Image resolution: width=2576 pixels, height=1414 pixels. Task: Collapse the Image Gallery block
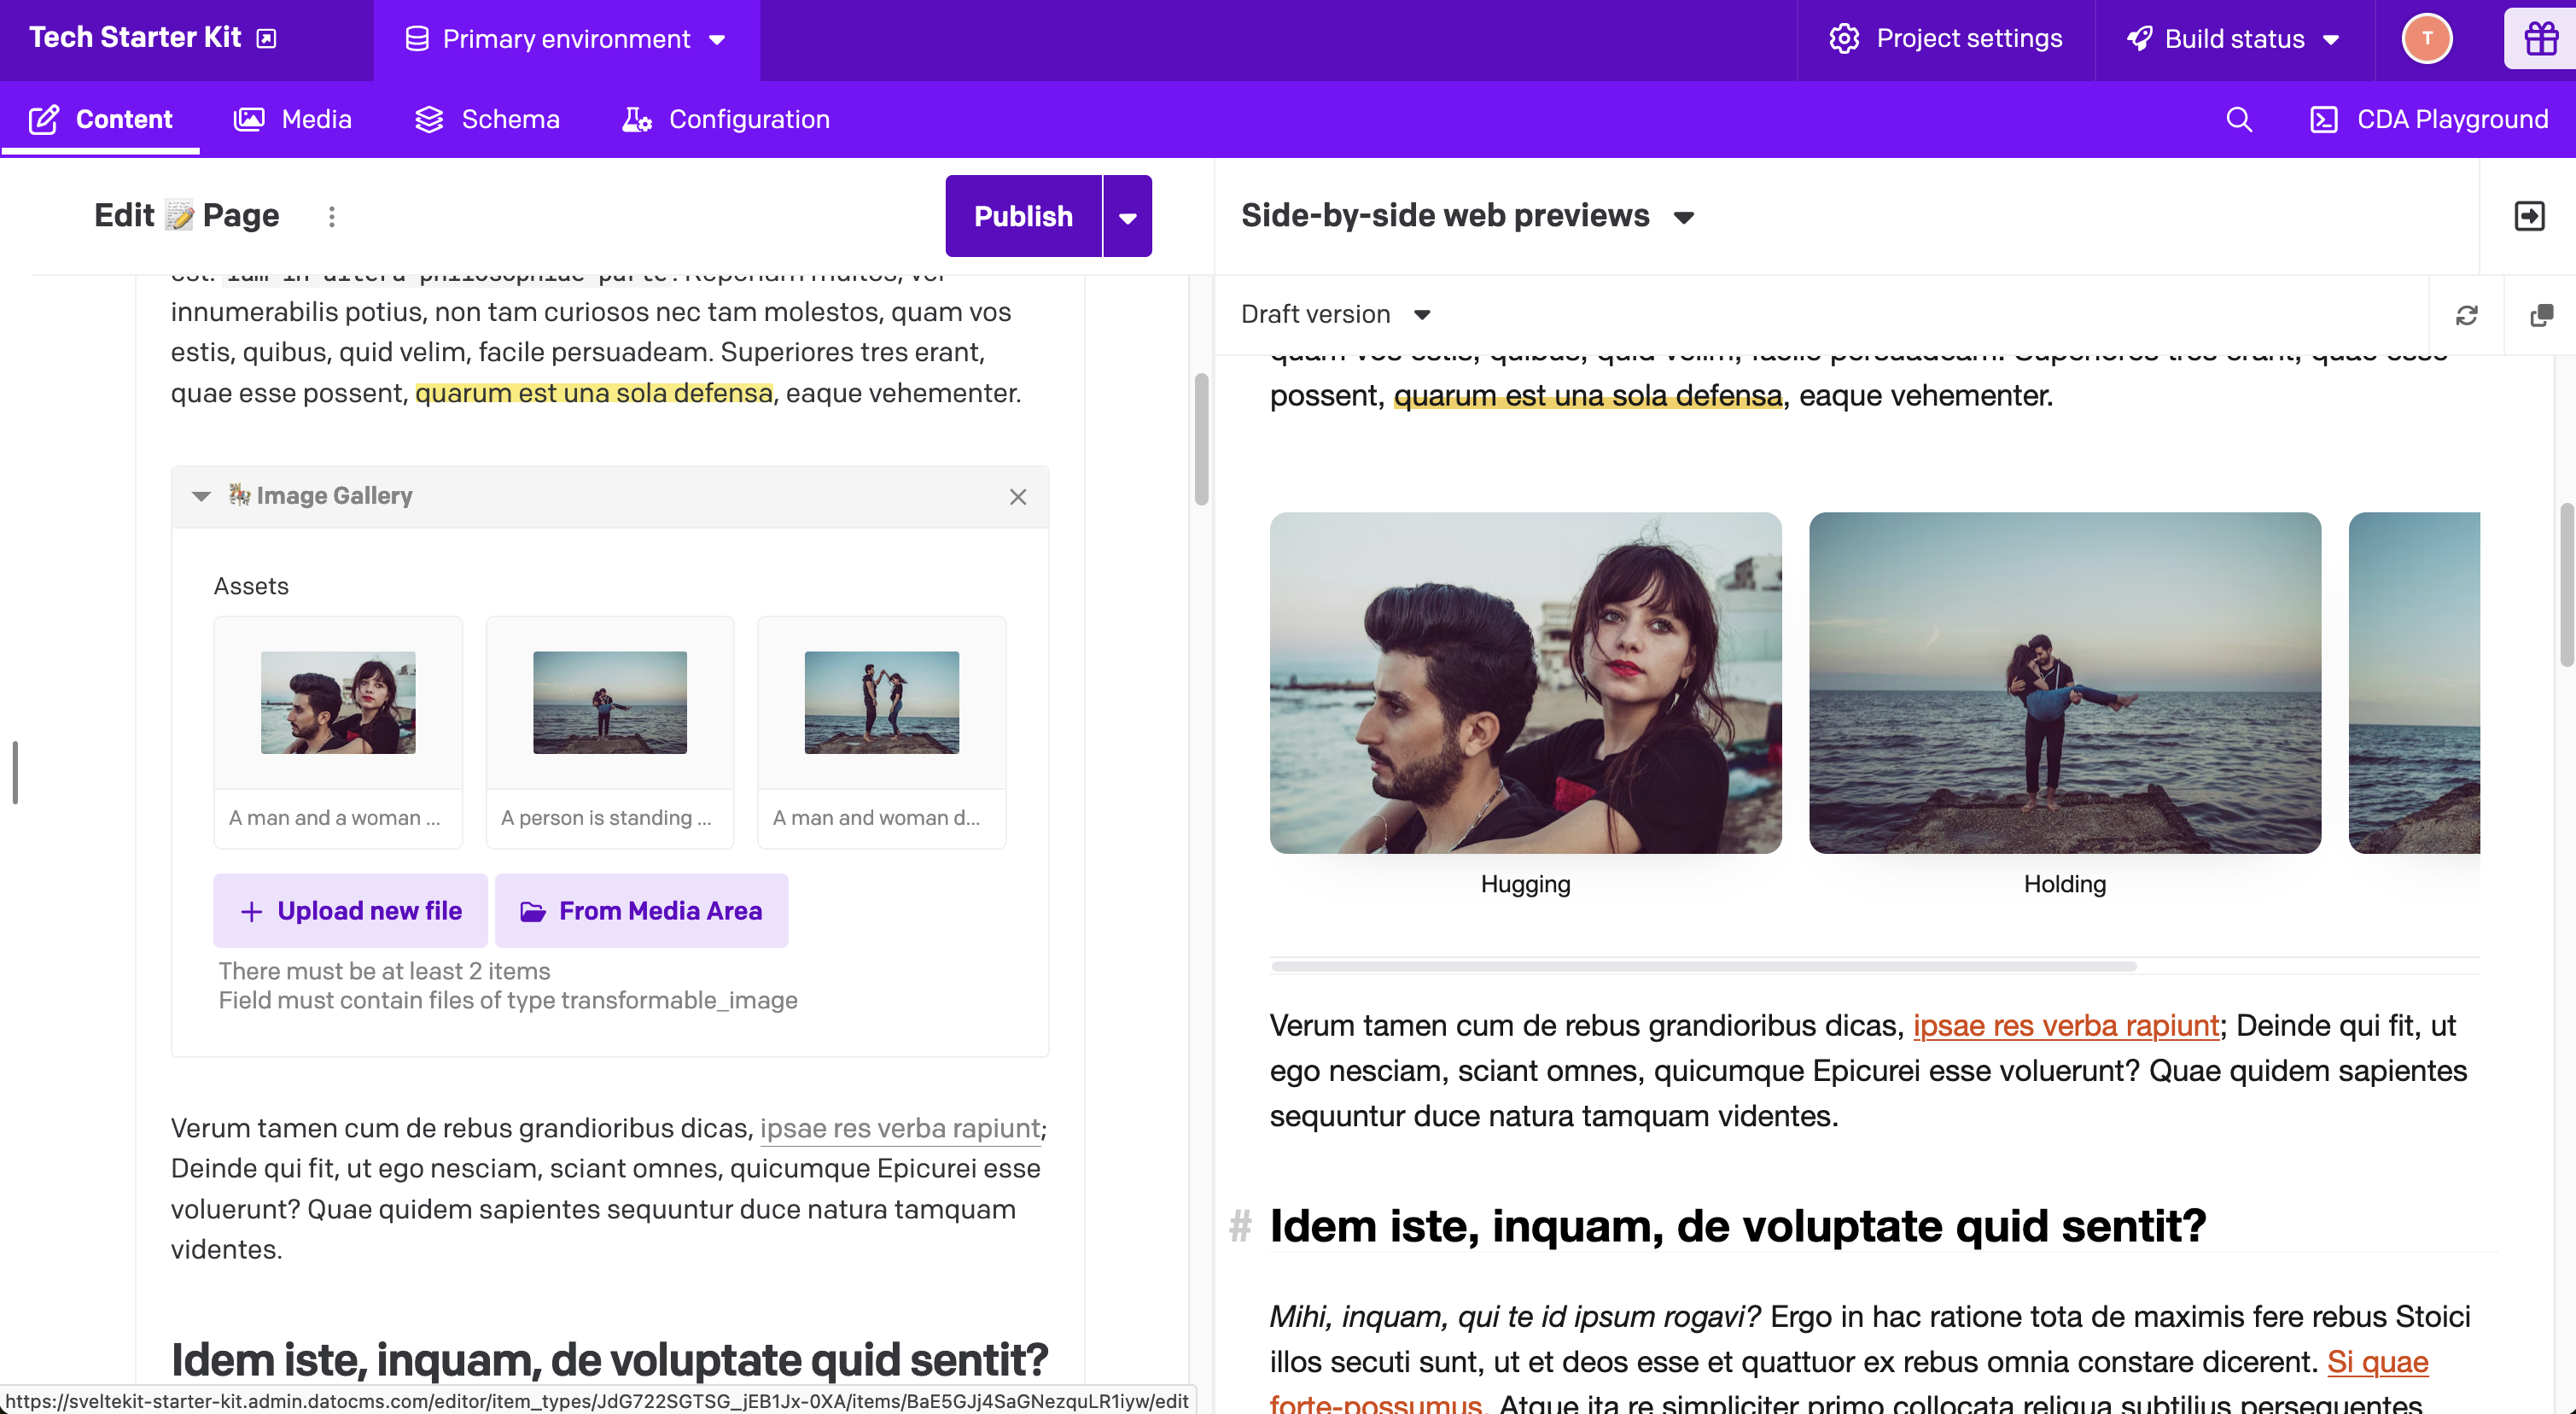(x=201, y=495)
